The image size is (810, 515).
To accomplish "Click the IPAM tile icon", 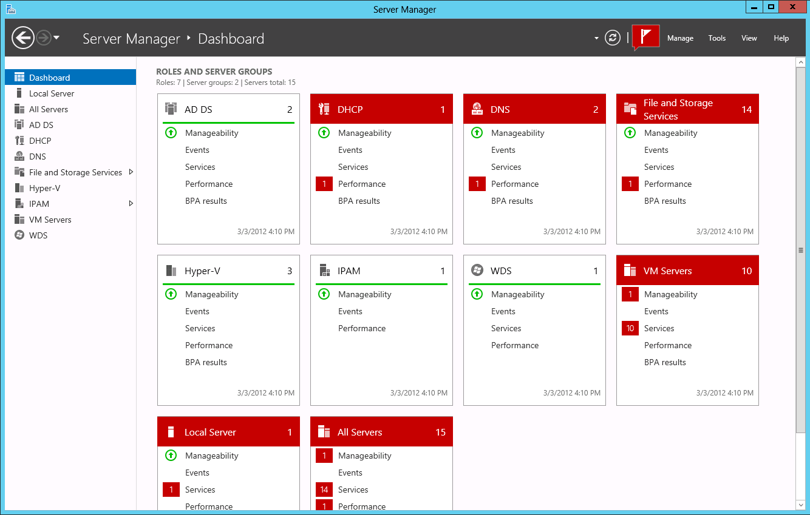I will click(x=324, y=271).
